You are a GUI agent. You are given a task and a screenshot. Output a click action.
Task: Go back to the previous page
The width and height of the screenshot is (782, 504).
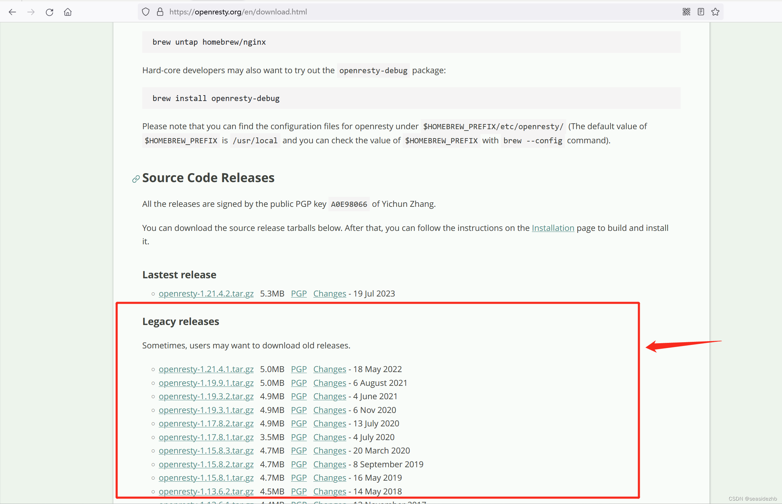click(12, 12)
